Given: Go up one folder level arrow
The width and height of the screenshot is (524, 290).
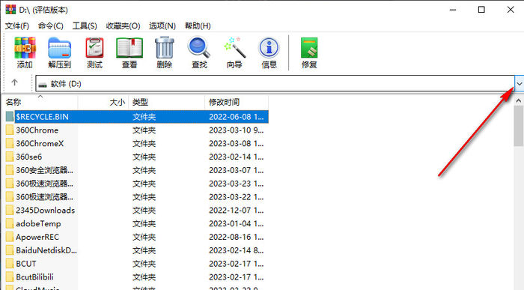Looking at the screenshot, I should (x=14, y=82).
